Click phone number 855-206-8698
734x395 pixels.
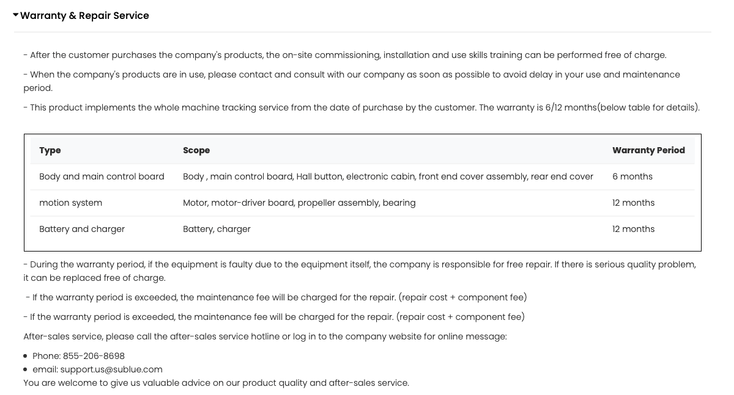[94, 356]
